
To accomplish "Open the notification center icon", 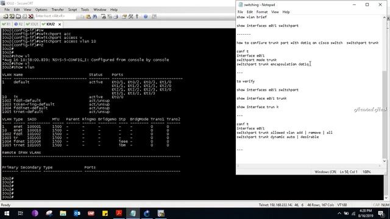I will point(381,214).
